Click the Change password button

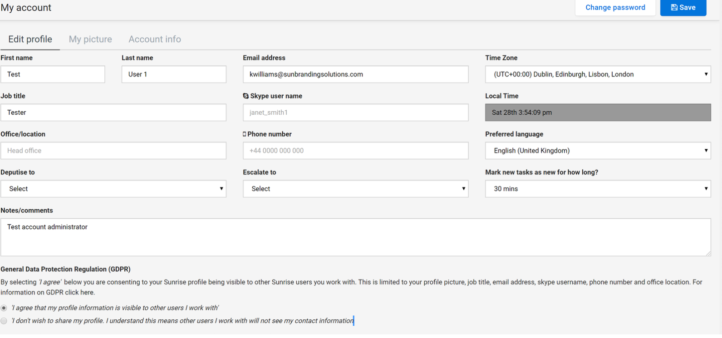pyautogui.click(x=615, y=8)
